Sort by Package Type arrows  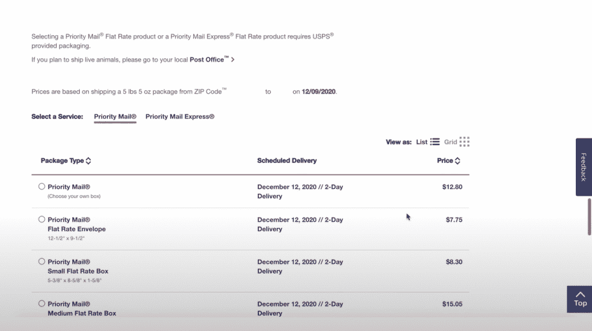pos(88,161)
